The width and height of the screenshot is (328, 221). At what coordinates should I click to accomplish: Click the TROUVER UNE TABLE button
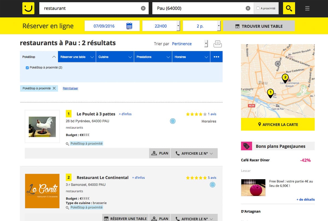pos(259,26)
